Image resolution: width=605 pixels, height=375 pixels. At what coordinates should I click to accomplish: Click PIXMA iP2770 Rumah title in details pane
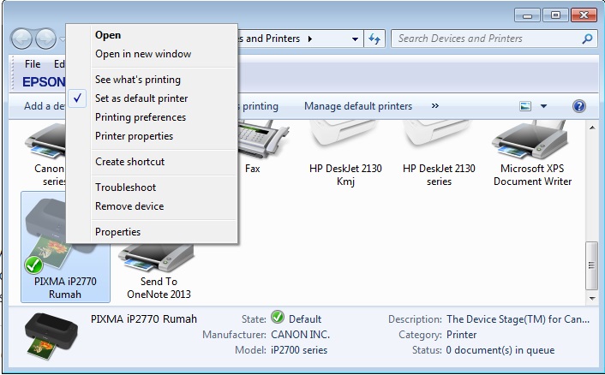[143, 319]
